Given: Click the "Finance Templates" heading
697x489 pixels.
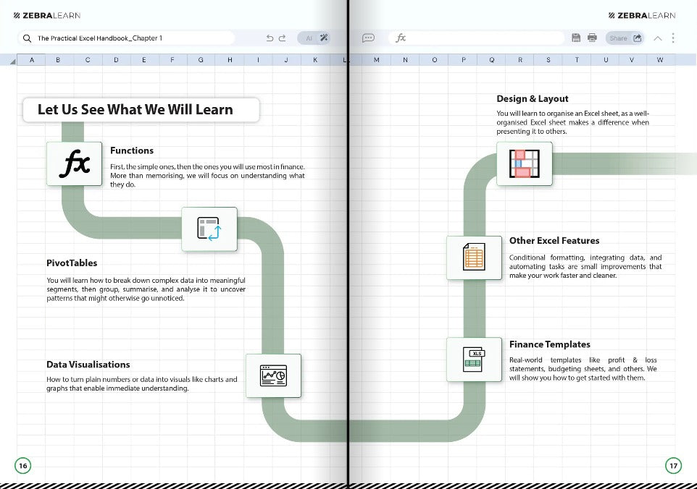Looking at the screenshot, I should coord(550,344).
